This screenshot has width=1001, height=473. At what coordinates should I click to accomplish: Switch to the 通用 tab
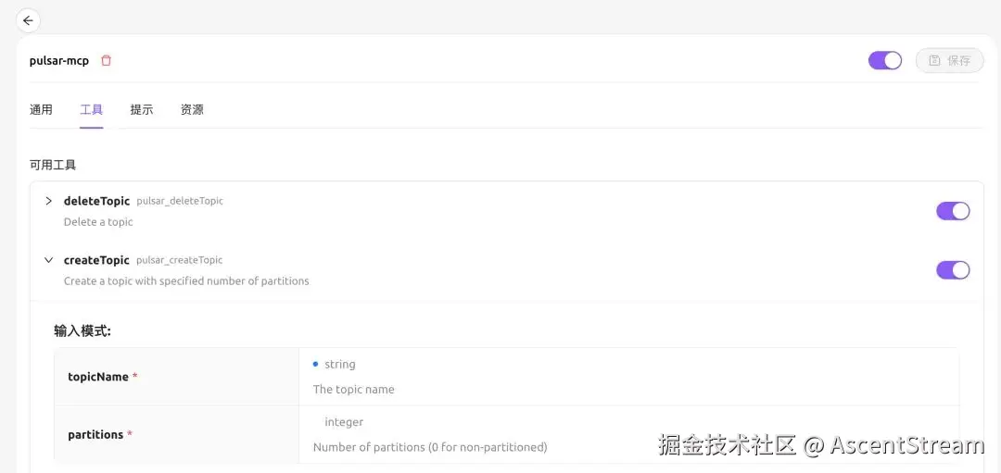tap(41, 109)
